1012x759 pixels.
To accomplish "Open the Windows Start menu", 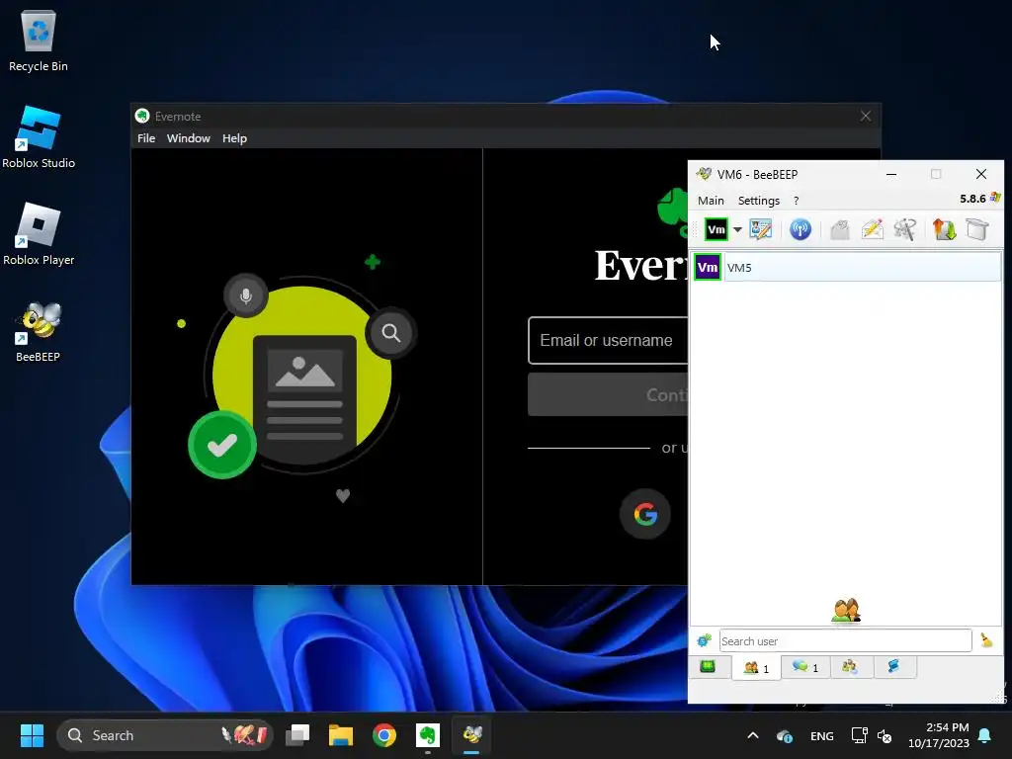I will pos(32,735).
